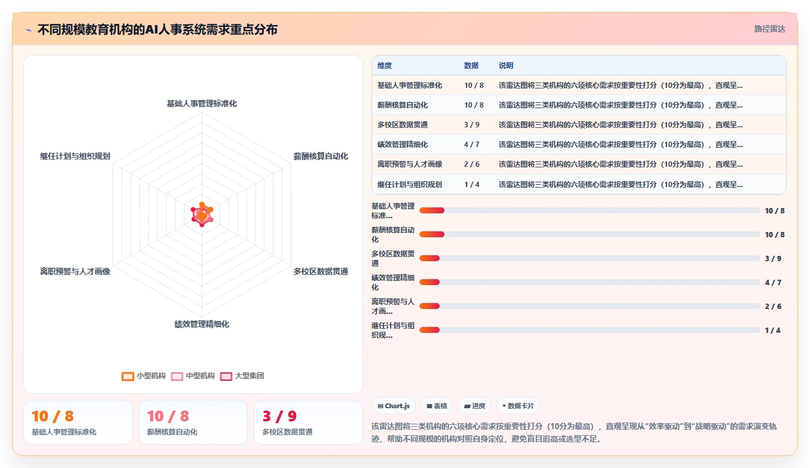
Task: Click the 4 / 7 value beside progress bar
Action: 773,282
